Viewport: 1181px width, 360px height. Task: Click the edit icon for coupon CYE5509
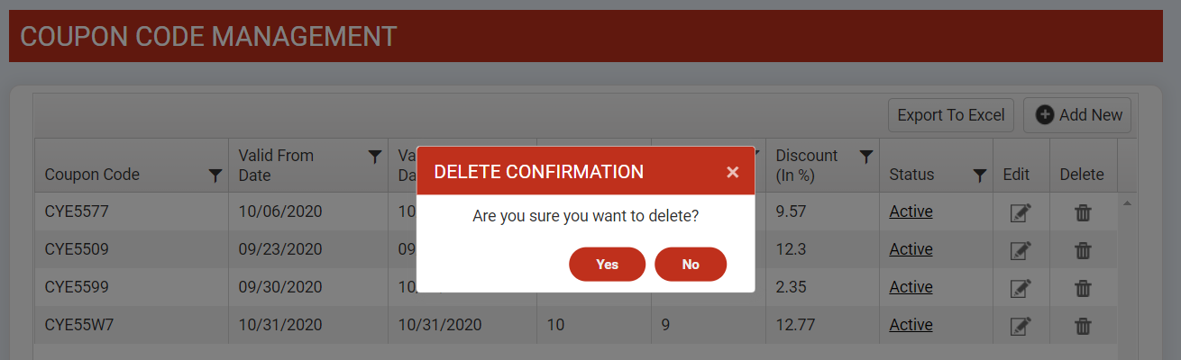click(1021, 250)
